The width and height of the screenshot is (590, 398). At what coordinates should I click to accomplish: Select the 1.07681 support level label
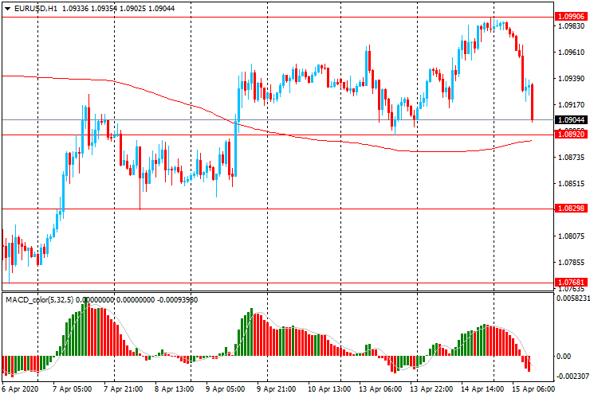pyautogui.click(x=571, y=283)
